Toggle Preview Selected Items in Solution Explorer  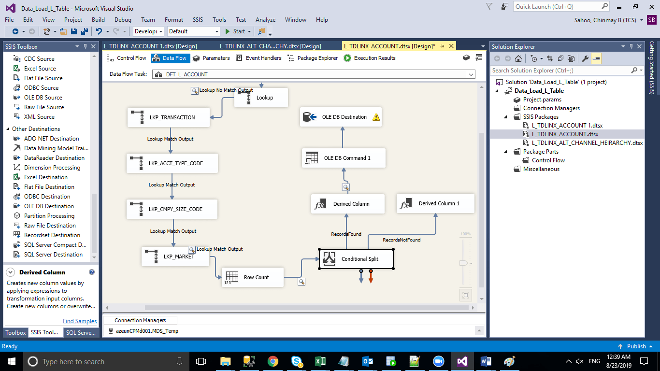pos(596,58)
